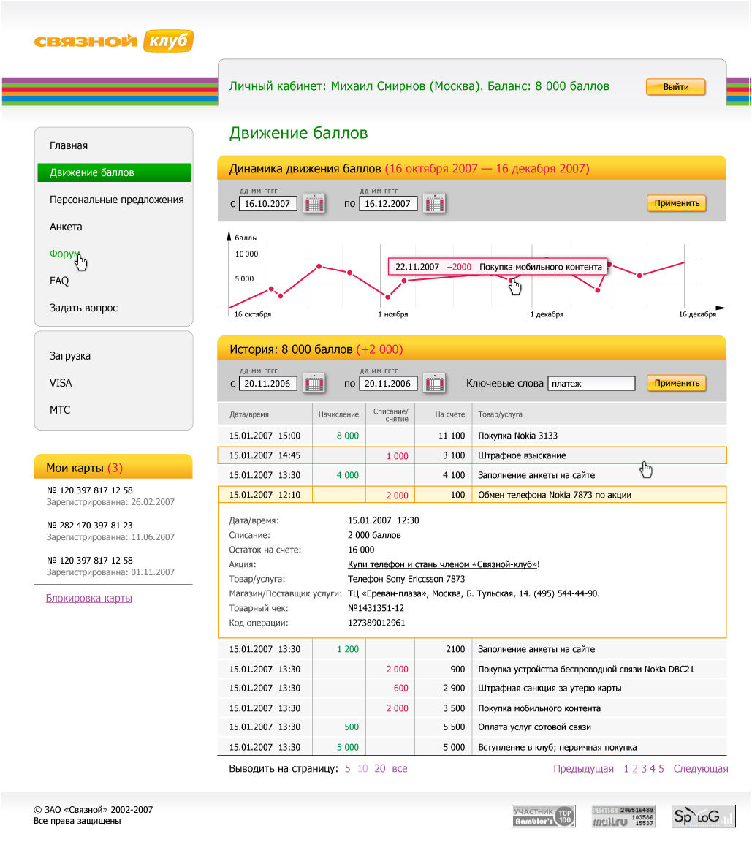This screenshot has width=752, height=842.
Task: Apply the history filter with Применить
Action: pyautogui.click(x=676, y=383)
